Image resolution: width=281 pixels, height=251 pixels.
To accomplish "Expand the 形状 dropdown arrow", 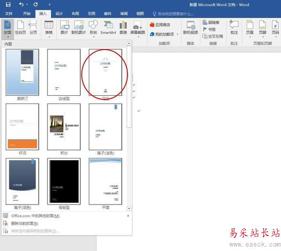I will pos(94,37).
